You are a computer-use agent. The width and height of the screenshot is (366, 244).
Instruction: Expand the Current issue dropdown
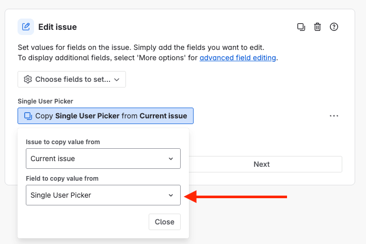click(x=103, y=159)
